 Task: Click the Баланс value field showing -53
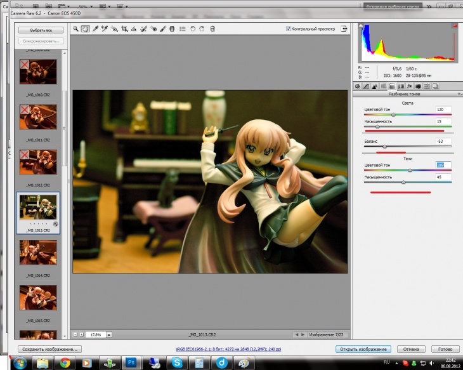coord(443,141)
